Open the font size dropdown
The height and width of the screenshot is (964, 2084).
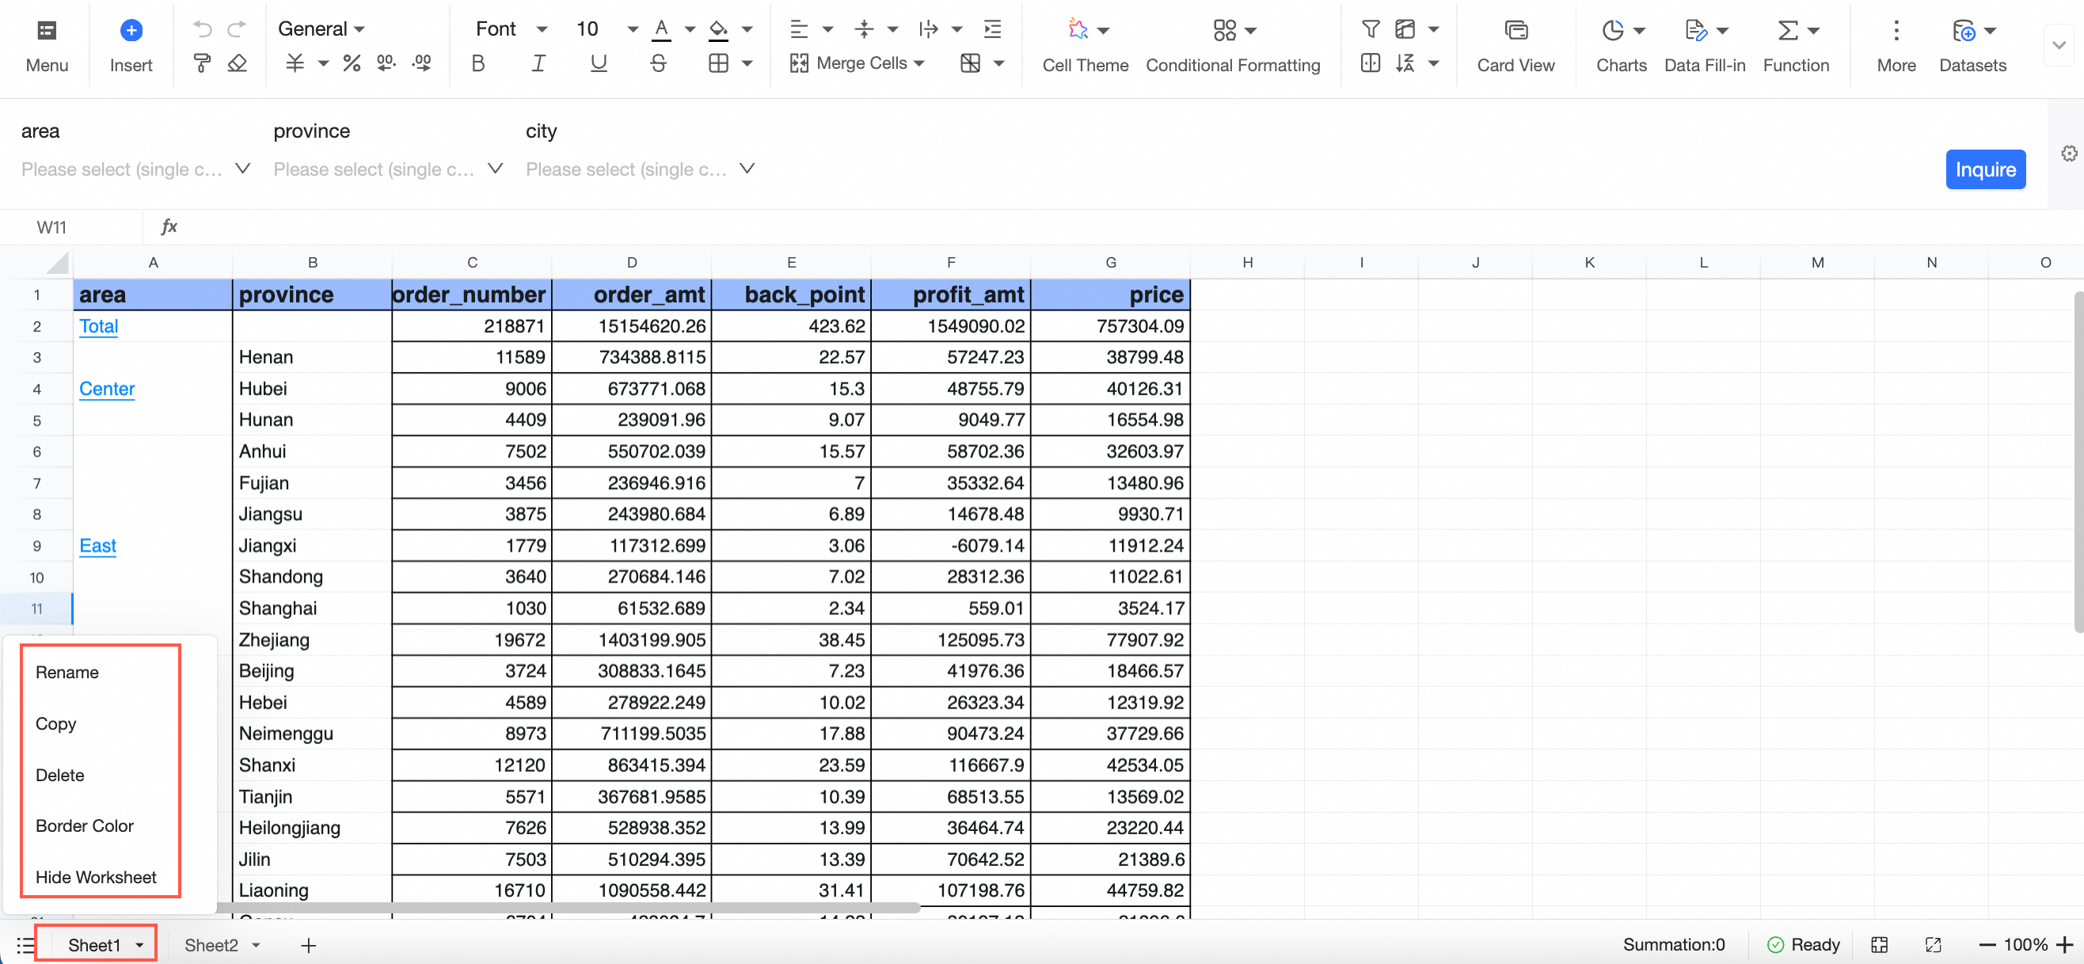tap(607, 29)
